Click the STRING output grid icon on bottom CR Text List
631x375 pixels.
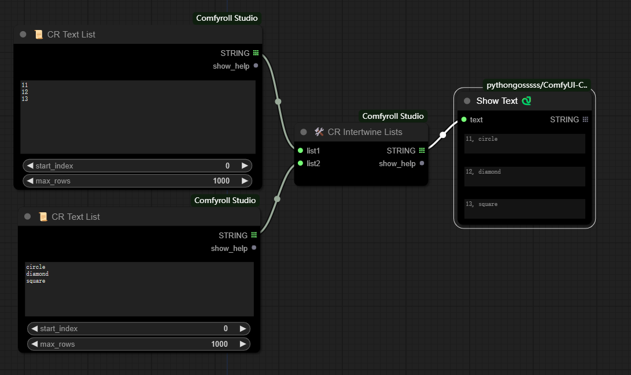(x=254, y=235)
